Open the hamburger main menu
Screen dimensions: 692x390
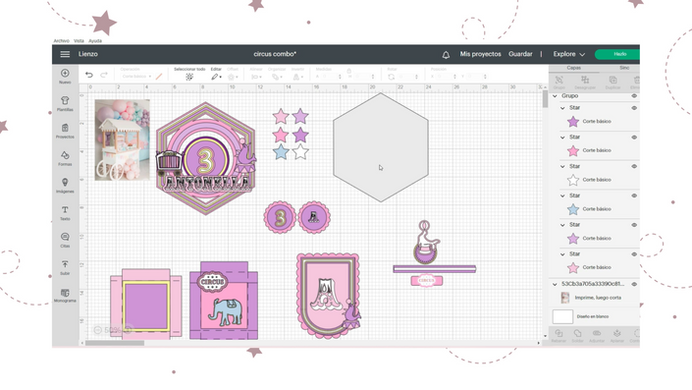65,54
